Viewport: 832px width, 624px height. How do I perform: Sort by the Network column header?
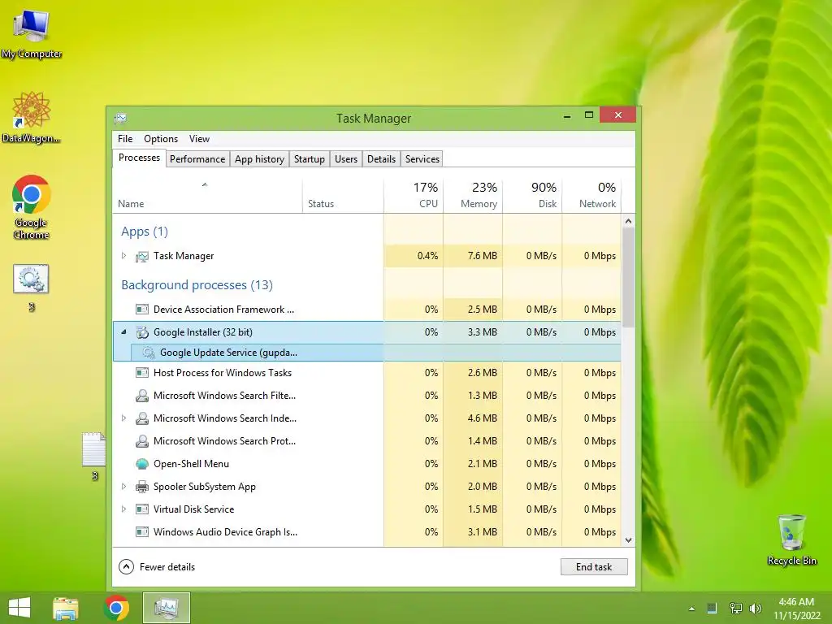[591, 196]
